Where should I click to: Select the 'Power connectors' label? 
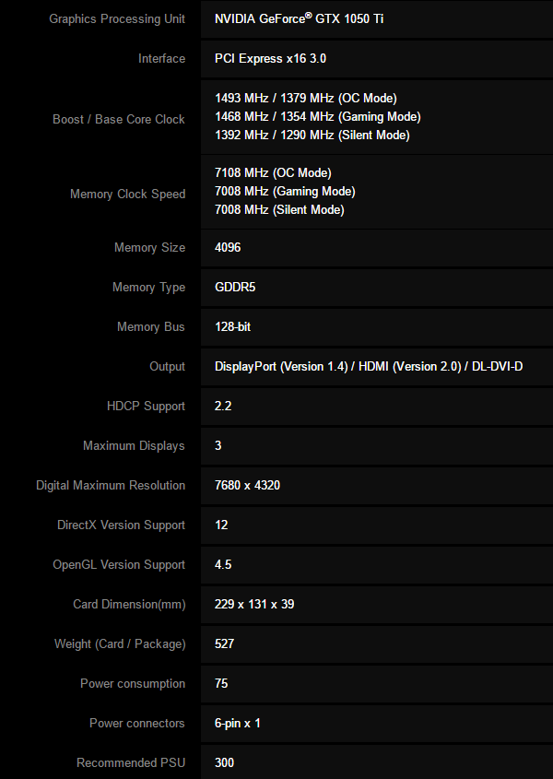click(136, 724)
